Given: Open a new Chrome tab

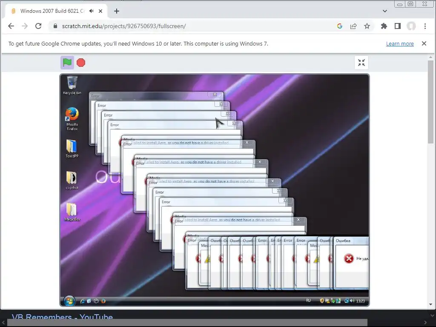Looking at the screenshot, I should tap(117, 11).
